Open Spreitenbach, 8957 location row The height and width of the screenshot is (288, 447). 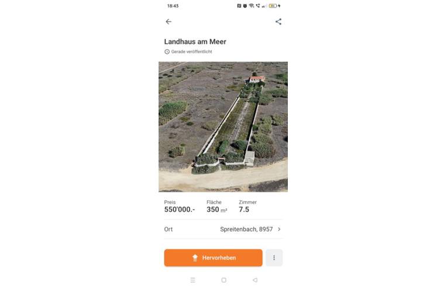pyautogui.click(x=223, y=229)
